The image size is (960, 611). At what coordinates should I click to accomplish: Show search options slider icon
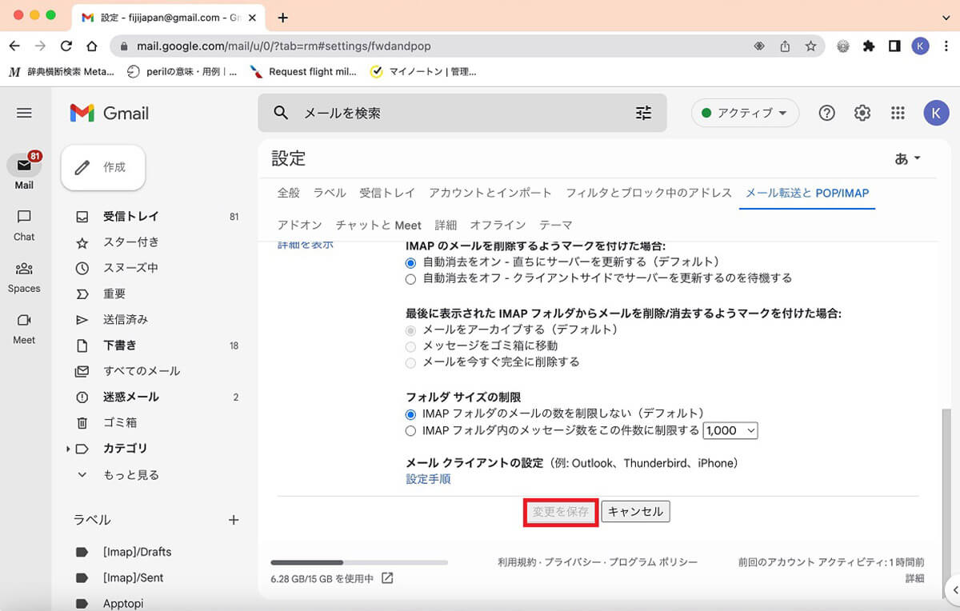pos(644,113)
